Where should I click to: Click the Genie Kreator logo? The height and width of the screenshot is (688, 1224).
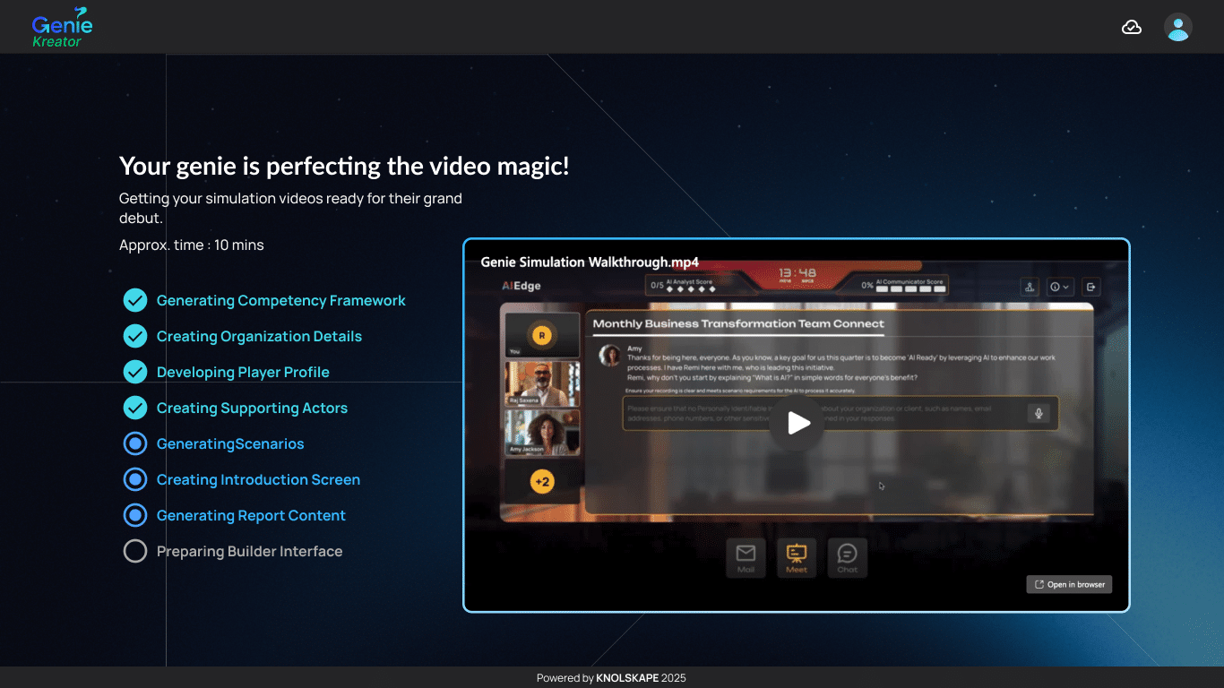coord(62,28)
